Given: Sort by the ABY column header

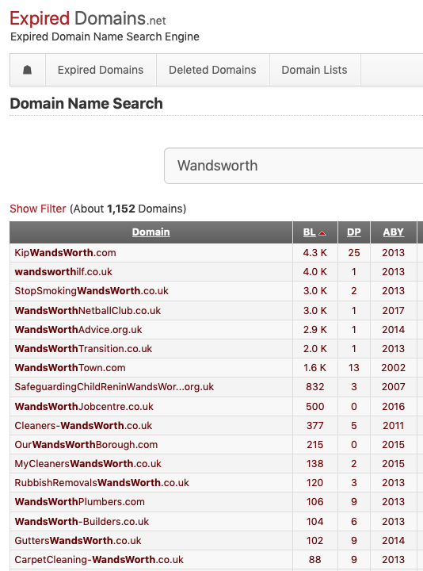Looking at the screenshot, I should click(x=393, y=232).
